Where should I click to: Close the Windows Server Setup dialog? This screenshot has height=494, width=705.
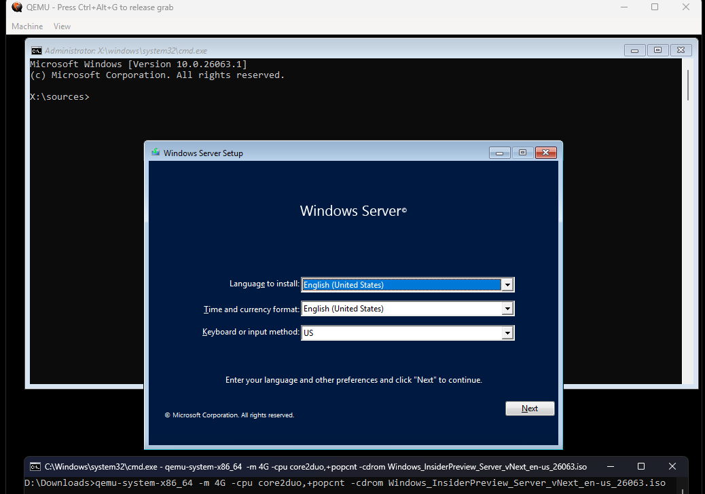point(546,153)
